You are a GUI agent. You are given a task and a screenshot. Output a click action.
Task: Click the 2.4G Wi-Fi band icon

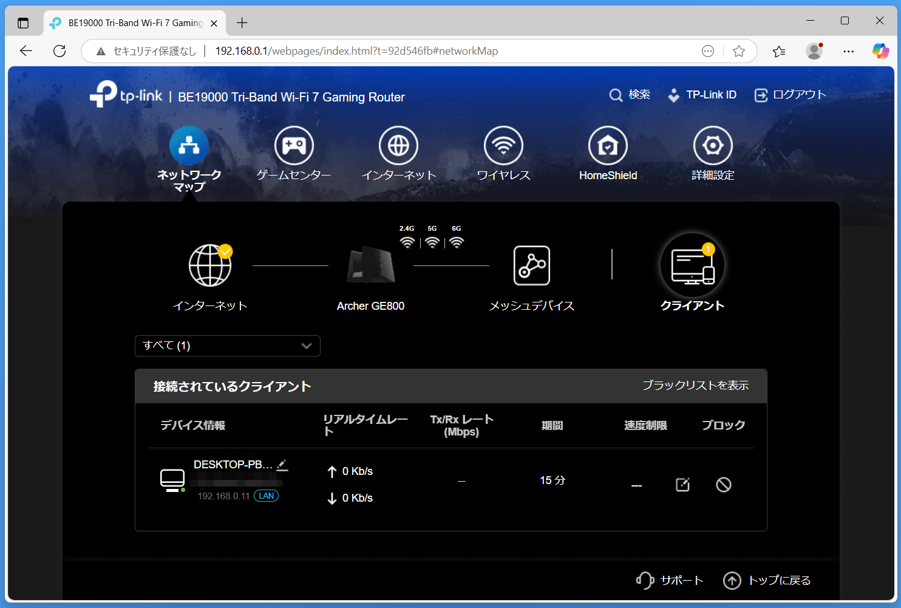point(407,242)
